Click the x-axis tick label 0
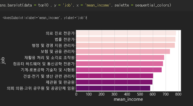This screenshot has width=193, height=106. pyautogui.click(x=76, y=94)
